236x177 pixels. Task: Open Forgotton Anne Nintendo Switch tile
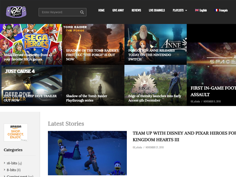(x=156, y=45)
